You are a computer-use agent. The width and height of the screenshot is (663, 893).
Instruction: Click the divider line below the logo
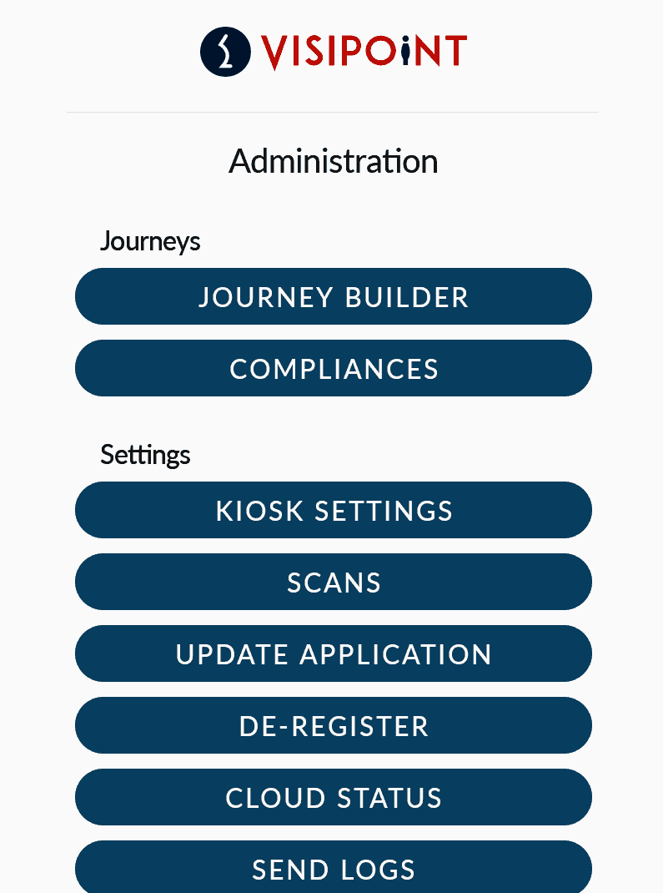click(x=332, y=112)
